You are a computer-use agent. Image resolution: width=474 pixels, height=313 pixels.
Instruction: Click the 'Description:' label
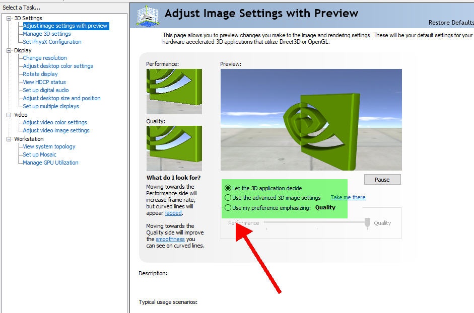click(x=153, y=273)
